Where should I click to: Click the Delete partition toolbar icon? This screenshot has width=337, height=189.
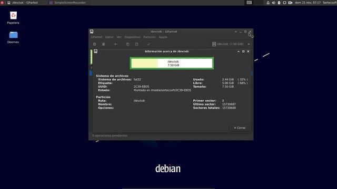(103, 44)
